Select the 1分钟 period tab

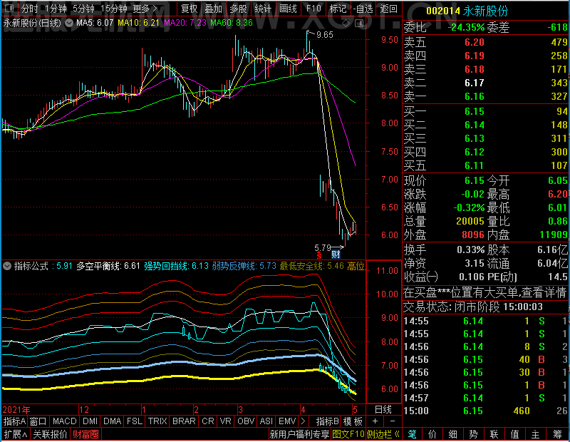[x=56, y=9]
